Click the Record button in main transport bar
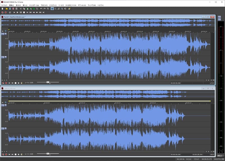This screenshot has width=225, height=161. tap(6, 12)
